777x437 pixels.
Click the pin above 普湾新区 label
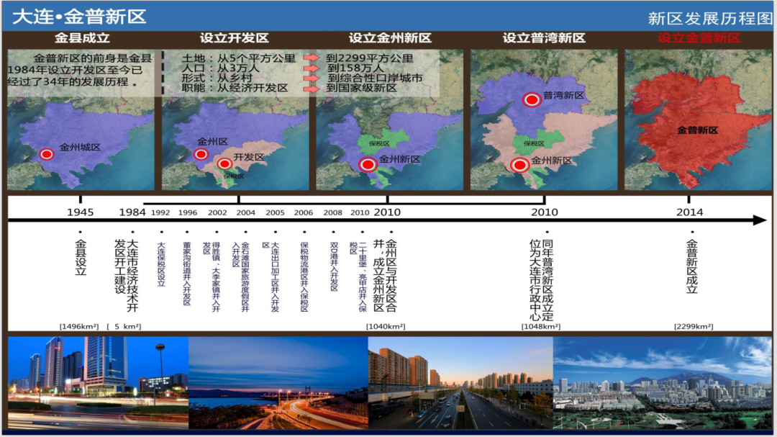[531, 99]
